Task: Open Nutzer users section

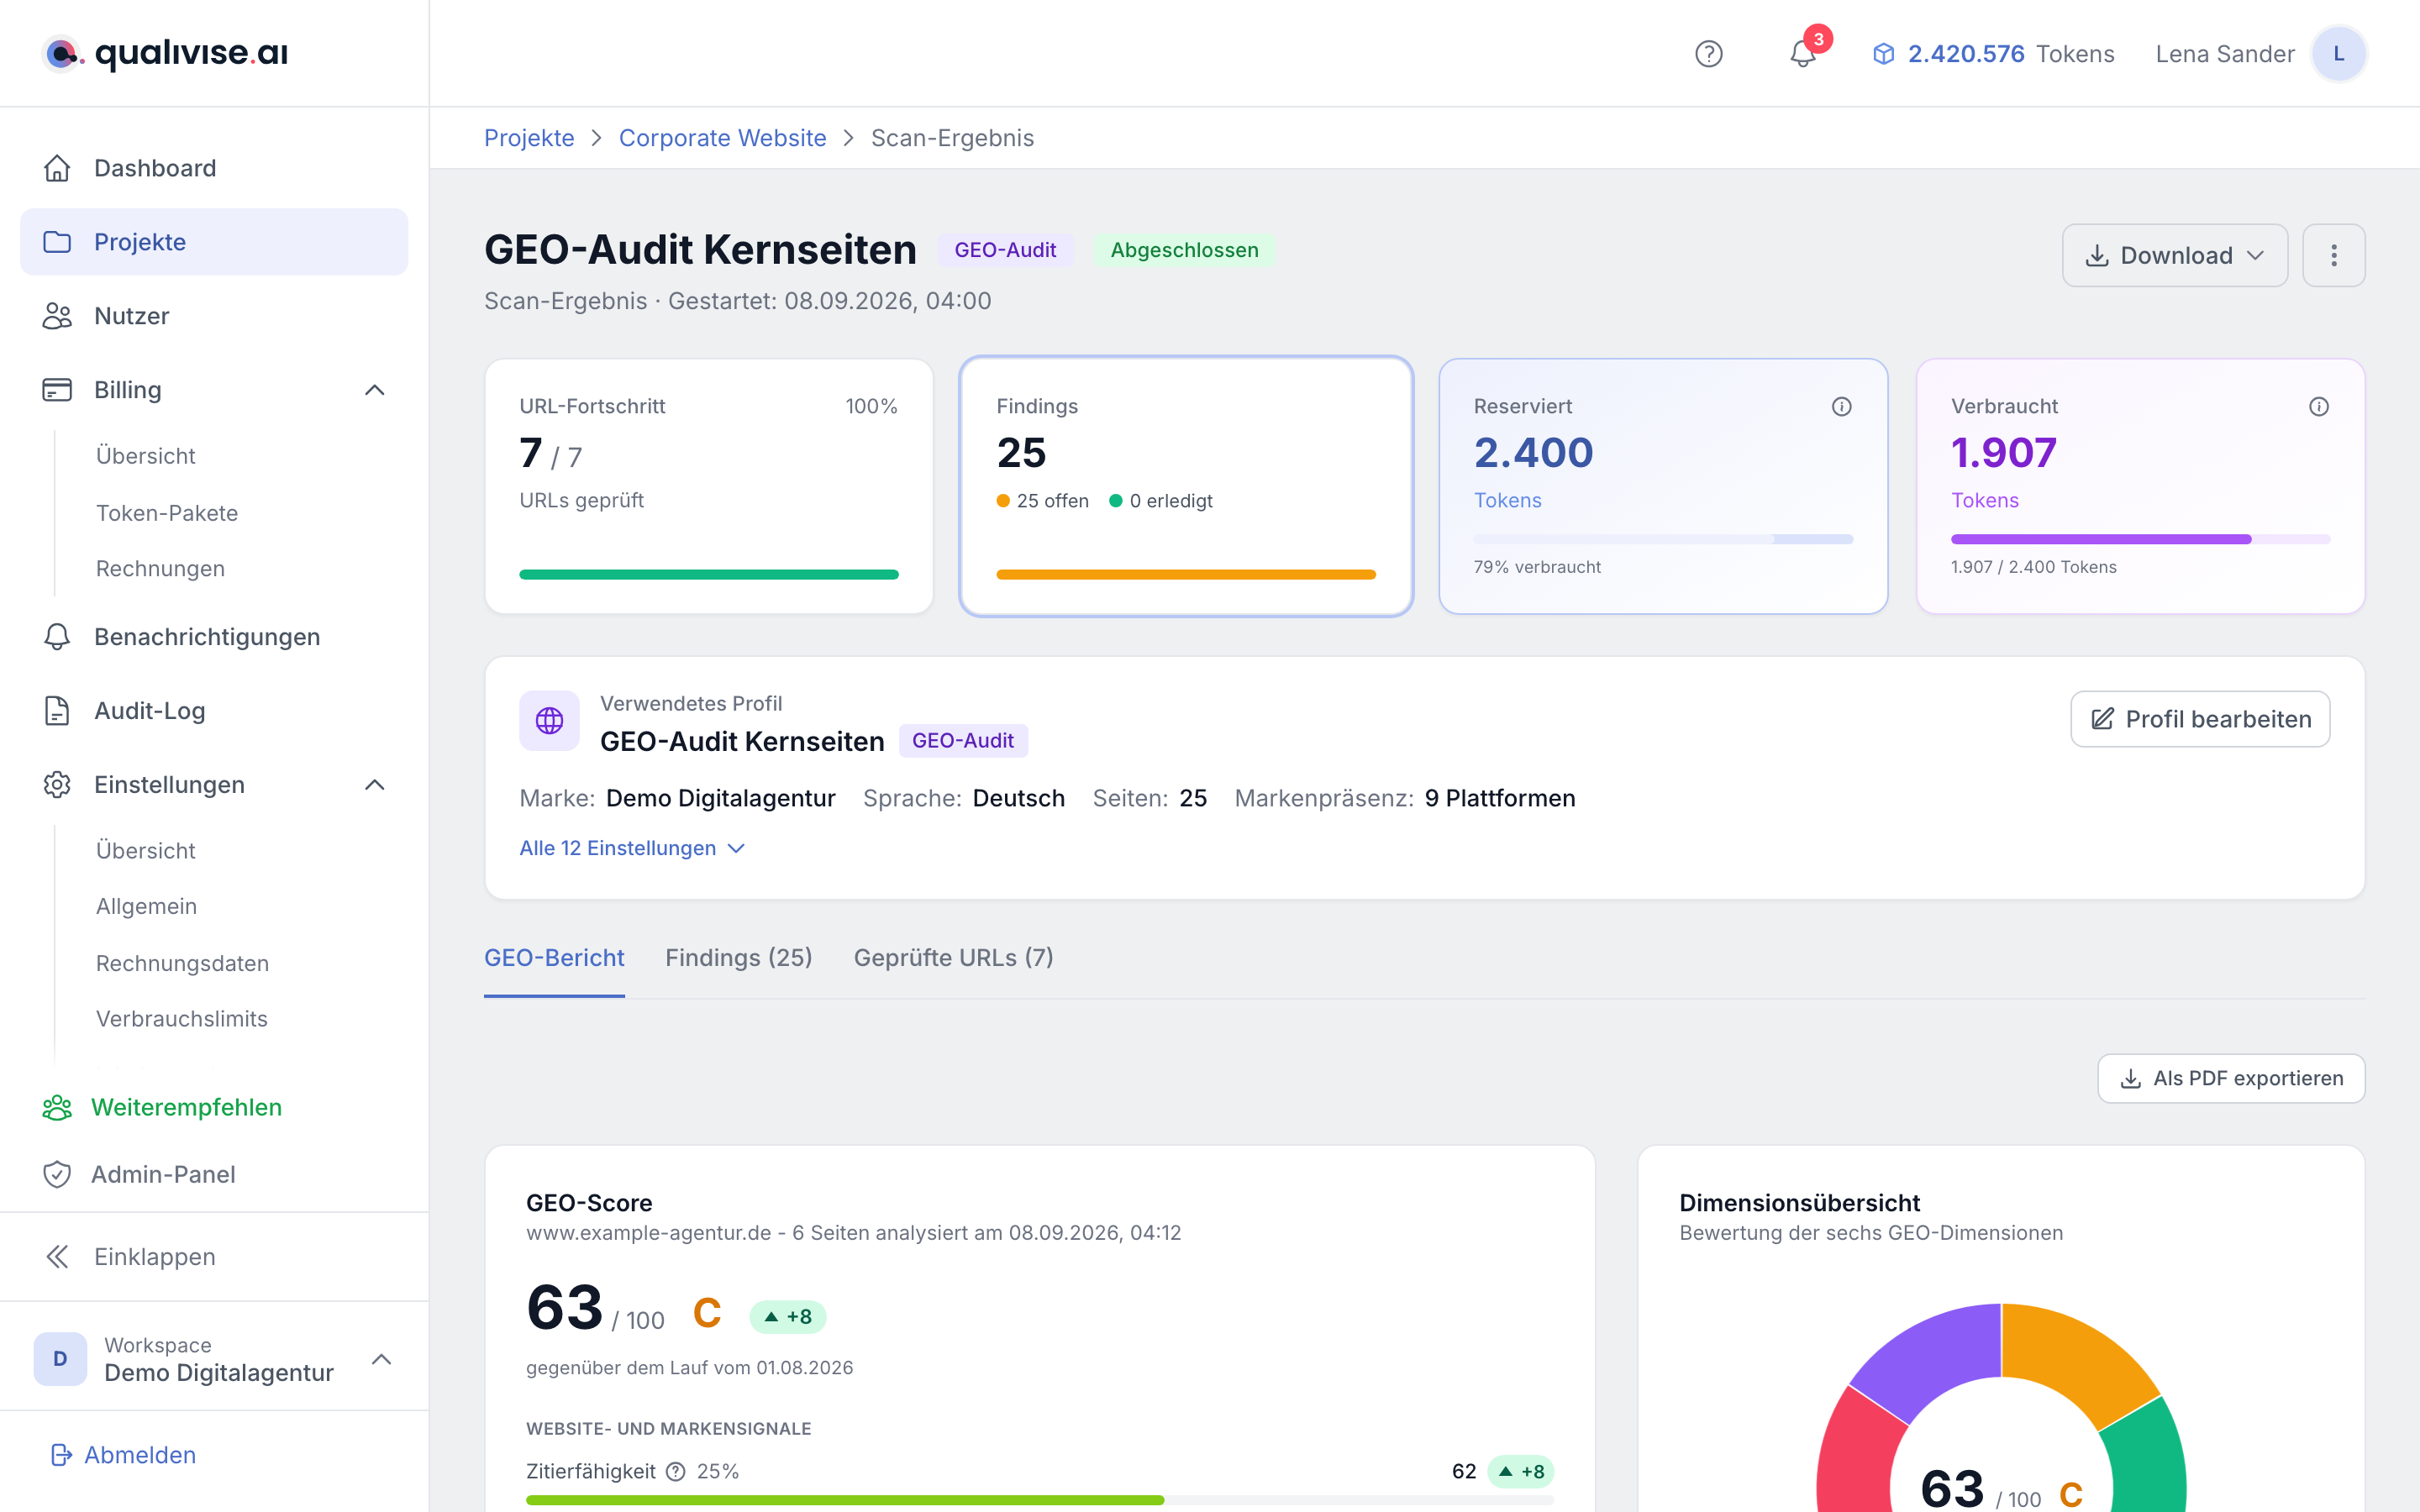Action: click(213, 316)
